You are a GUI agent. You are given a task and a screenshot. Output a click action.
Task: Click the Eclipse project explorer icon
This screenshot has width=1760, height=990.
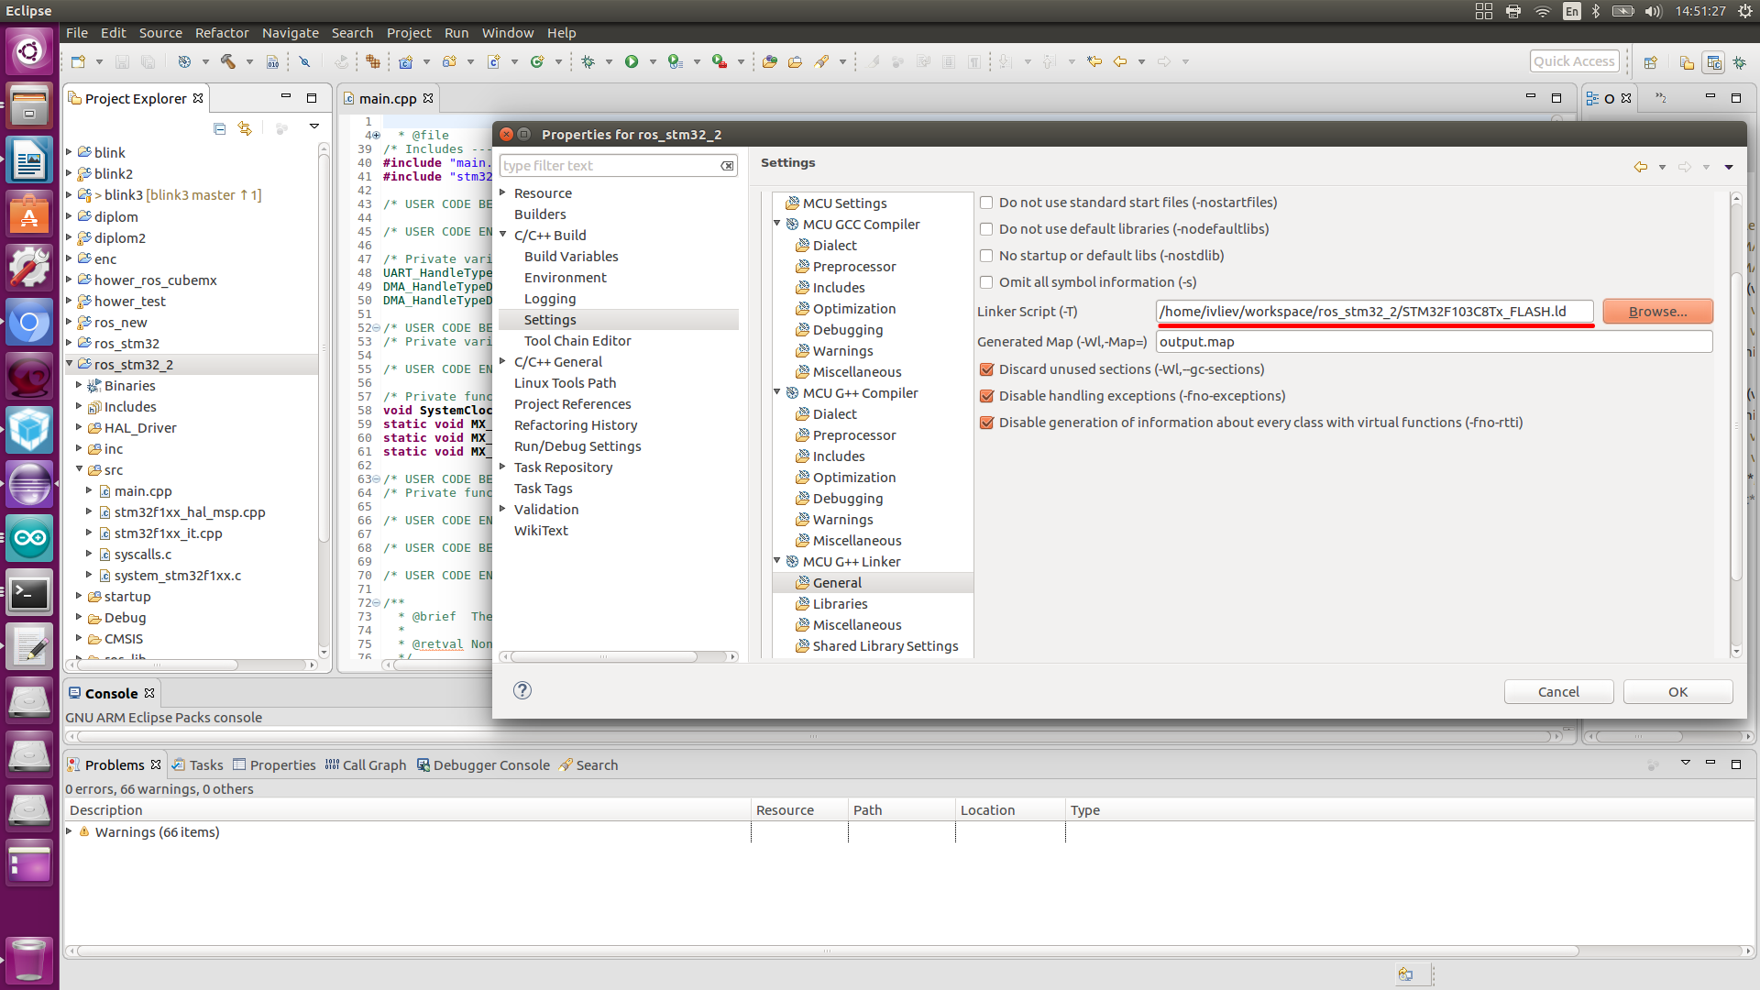[x=77, y=98]
